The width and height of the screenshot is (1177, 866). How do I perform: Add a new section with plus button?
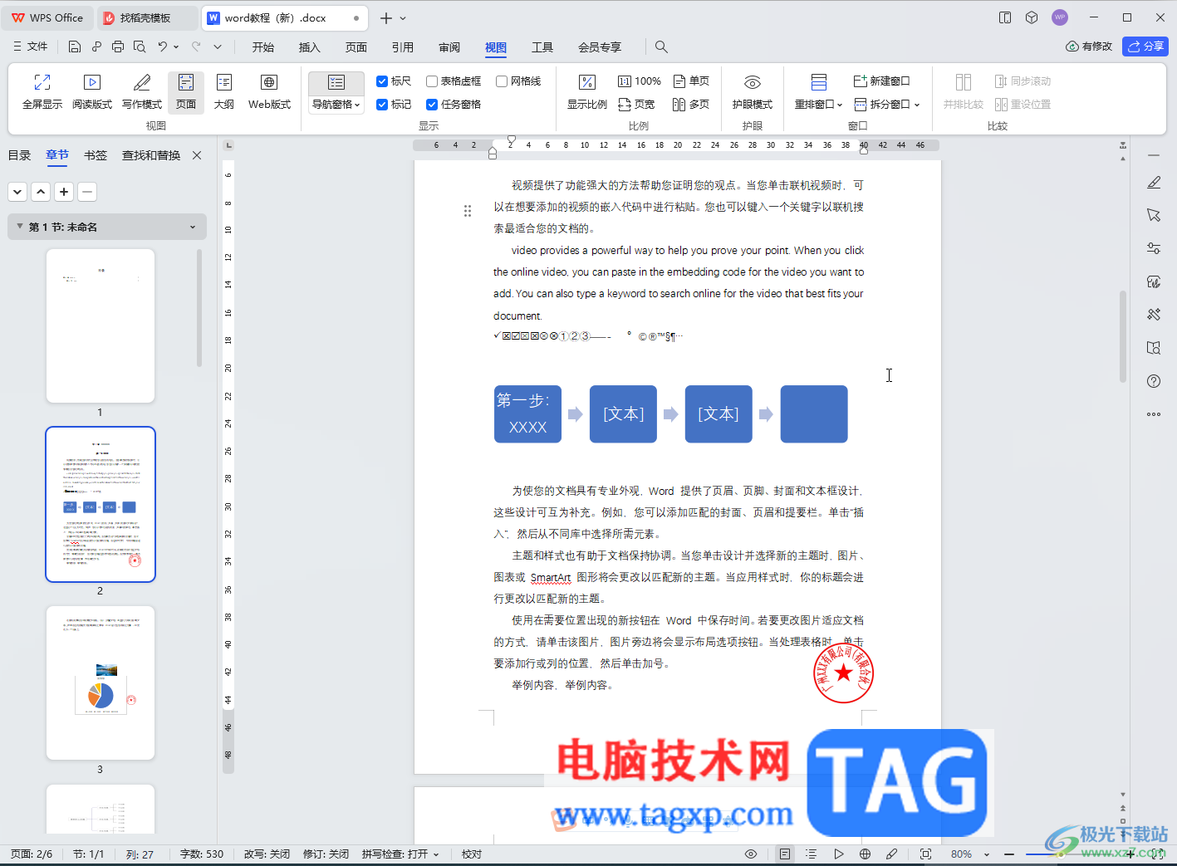tap(64, 192)
